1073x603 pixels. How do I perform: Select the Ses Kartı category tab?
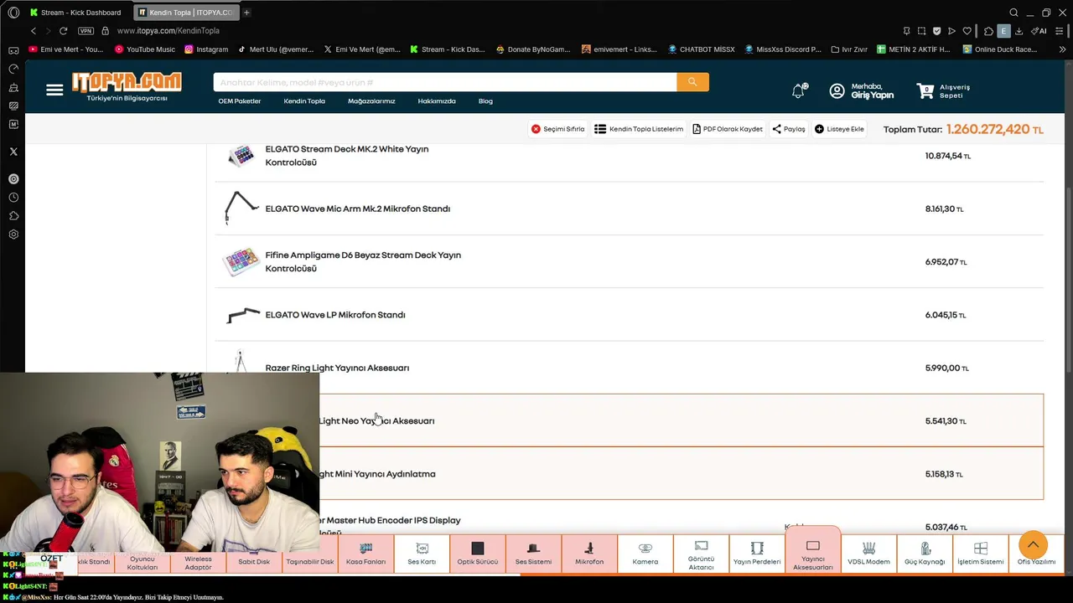pos(422,554)
